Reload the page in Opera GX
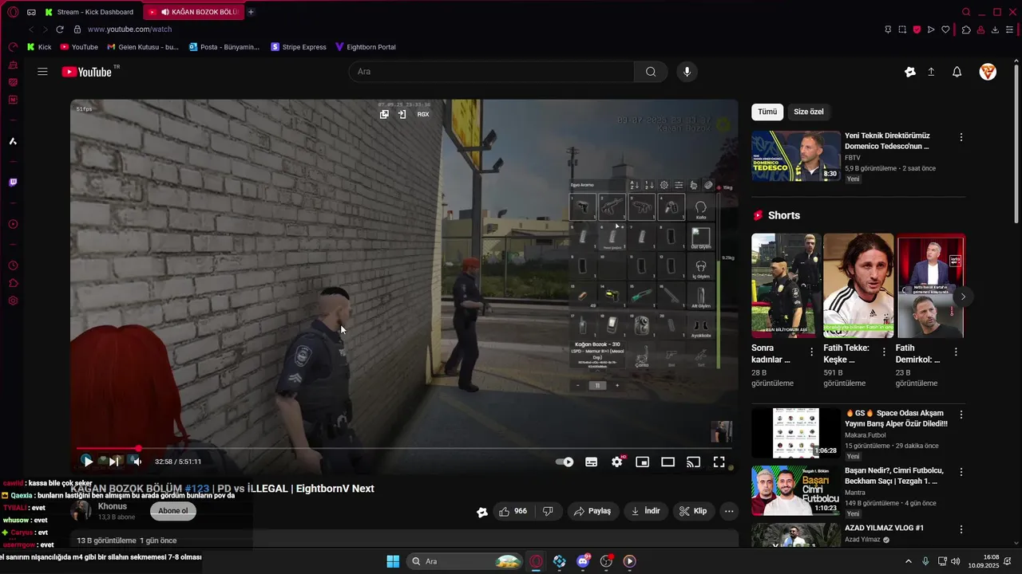 coord(59,29)
